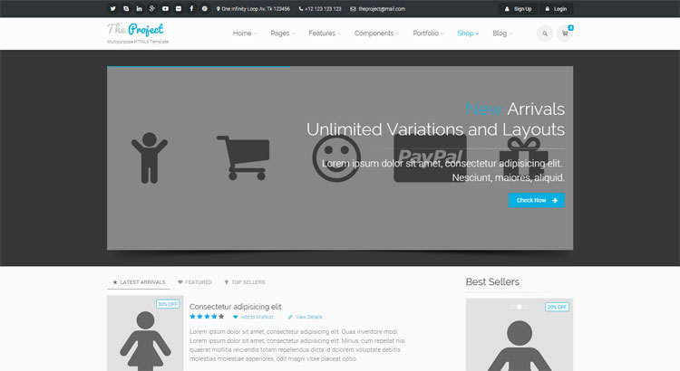This screenshot has width=680, height=371.
Task: Open the Facebook social icon
Action: coord(191,8)
